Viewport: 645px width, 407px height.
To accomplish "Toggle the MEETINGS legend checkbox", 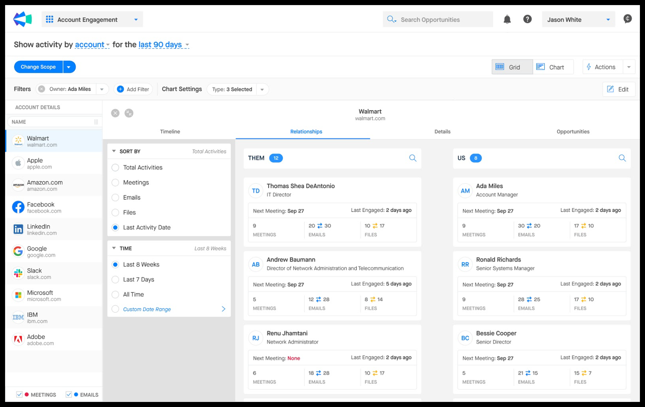I will click(x=20, y=394).
